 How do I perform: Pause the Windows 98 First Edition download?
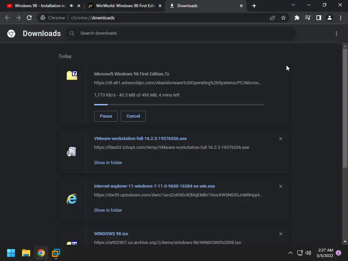(106, 116)
